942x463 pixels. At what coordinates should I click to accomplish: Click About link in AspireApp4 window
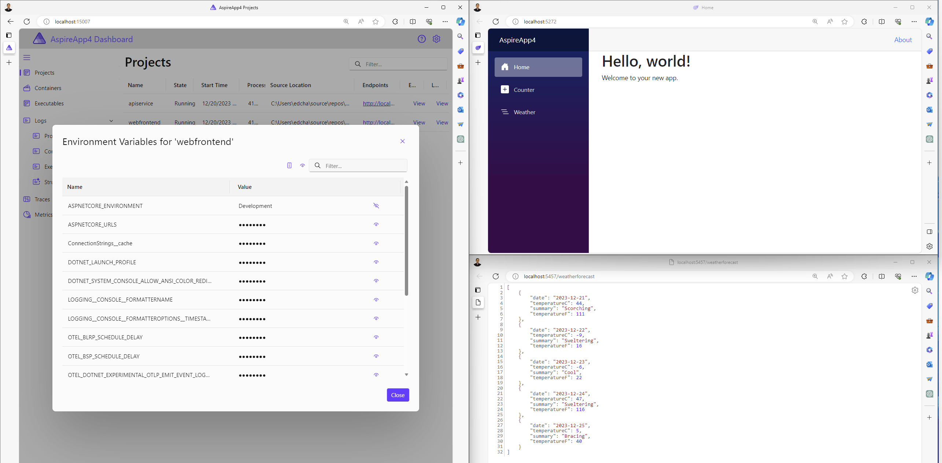tap(903, 40)
